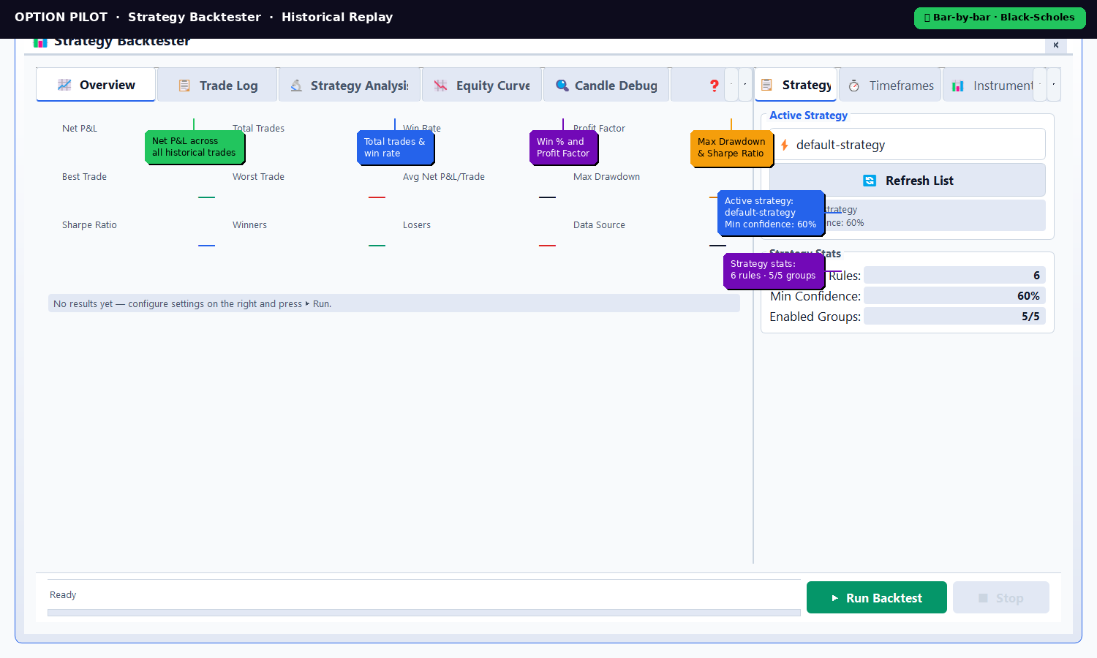Screen dimensions: 1097x658
Task: Click the Instrument bar chart icon
Action: point(957,86)
